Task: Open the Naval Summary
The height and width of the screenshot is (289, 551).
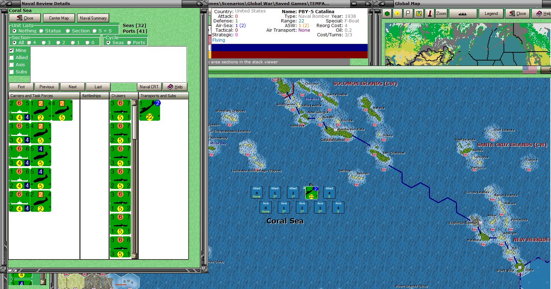Action: point(93,18)
